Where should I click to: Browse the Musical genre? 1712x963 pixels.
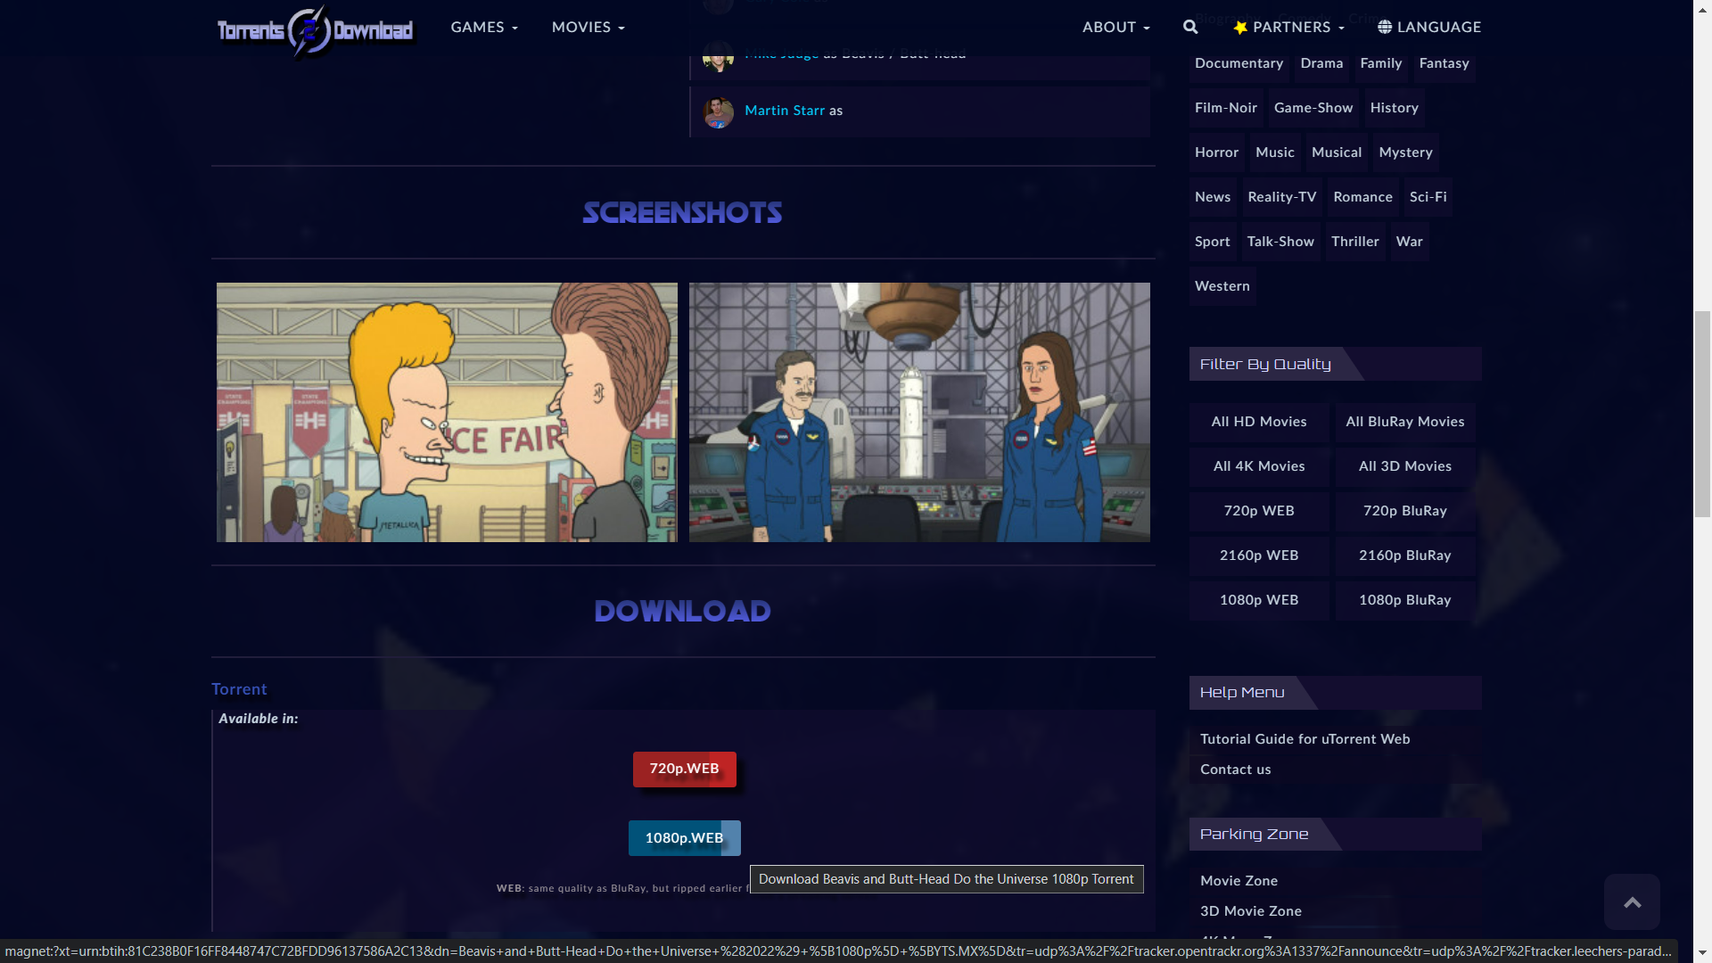pyautogui.click(x=1337, y=152)
